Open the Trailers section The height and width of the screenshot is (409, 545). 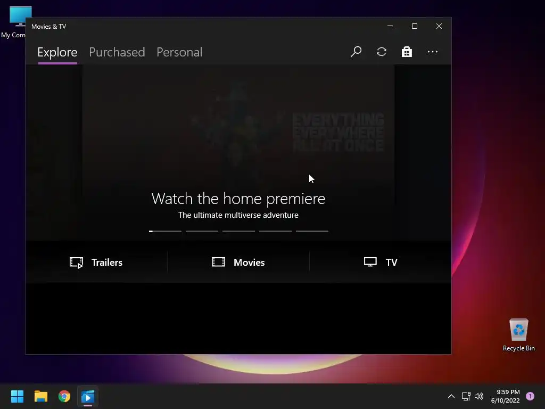point(96,262)
